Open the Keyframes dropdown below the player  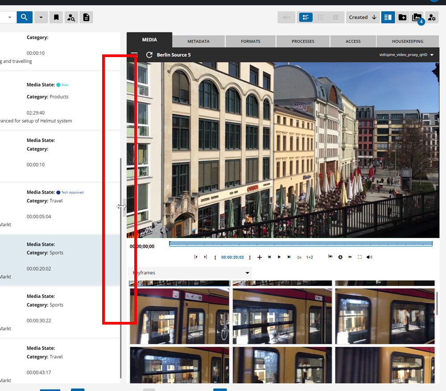190,273
